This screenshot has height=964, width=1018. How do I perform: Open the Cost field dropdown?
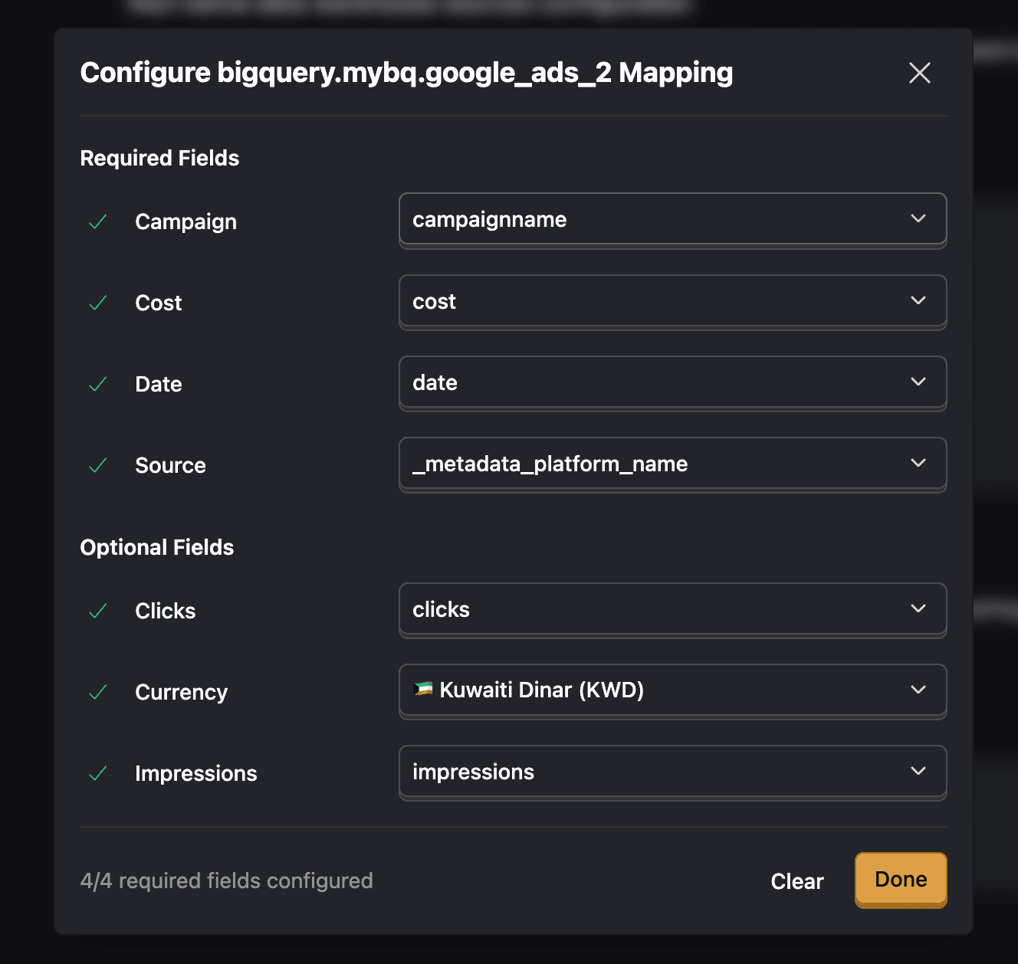(672, 301)
